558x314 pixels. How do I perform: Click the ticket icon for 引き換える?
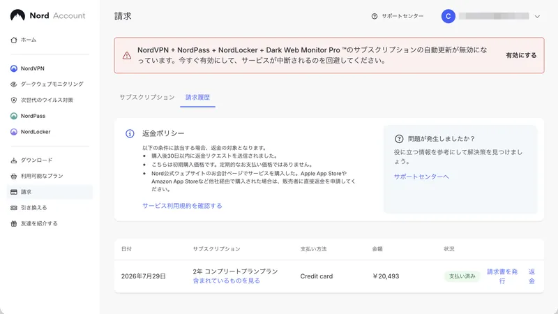coord(14,207)
